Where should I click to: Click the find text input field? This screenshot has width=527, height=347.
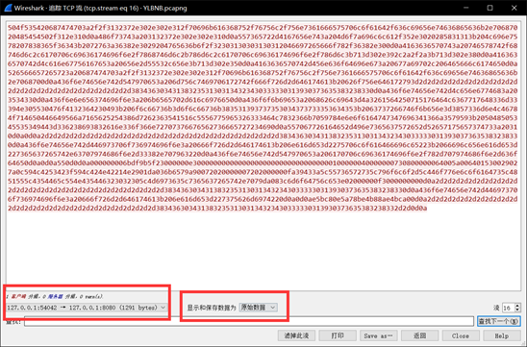[x=249, y=321]
